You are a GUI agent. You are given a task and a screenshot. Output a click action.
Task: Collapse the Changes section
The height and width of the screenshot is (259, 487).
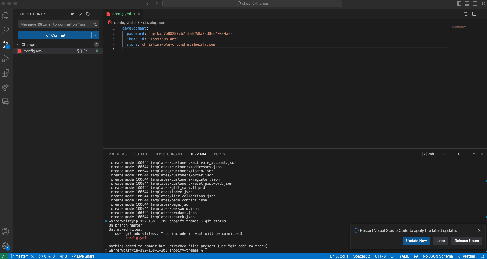(x=18, y=44)
